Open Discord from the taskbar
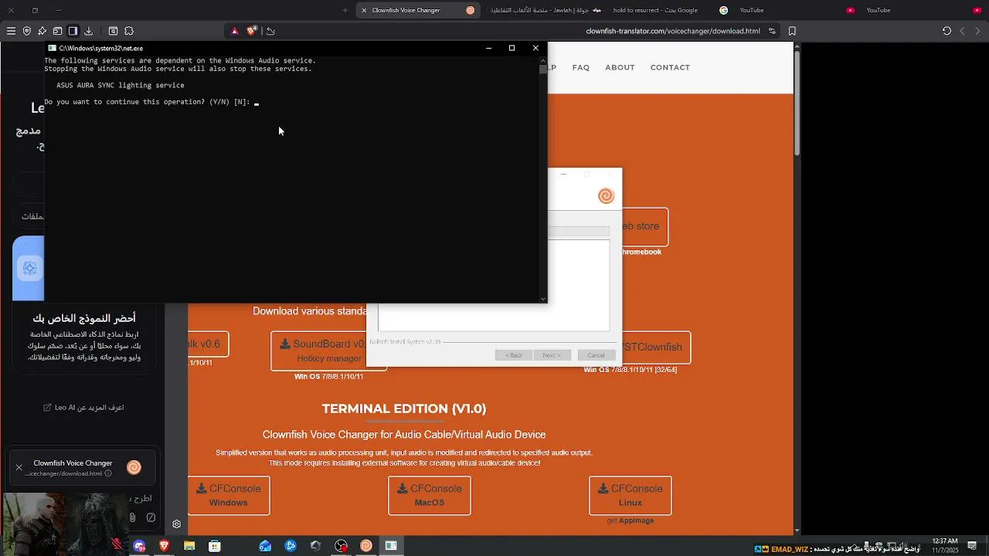The height and width of the screenshot is (556, 989). [x=139, y=546]
